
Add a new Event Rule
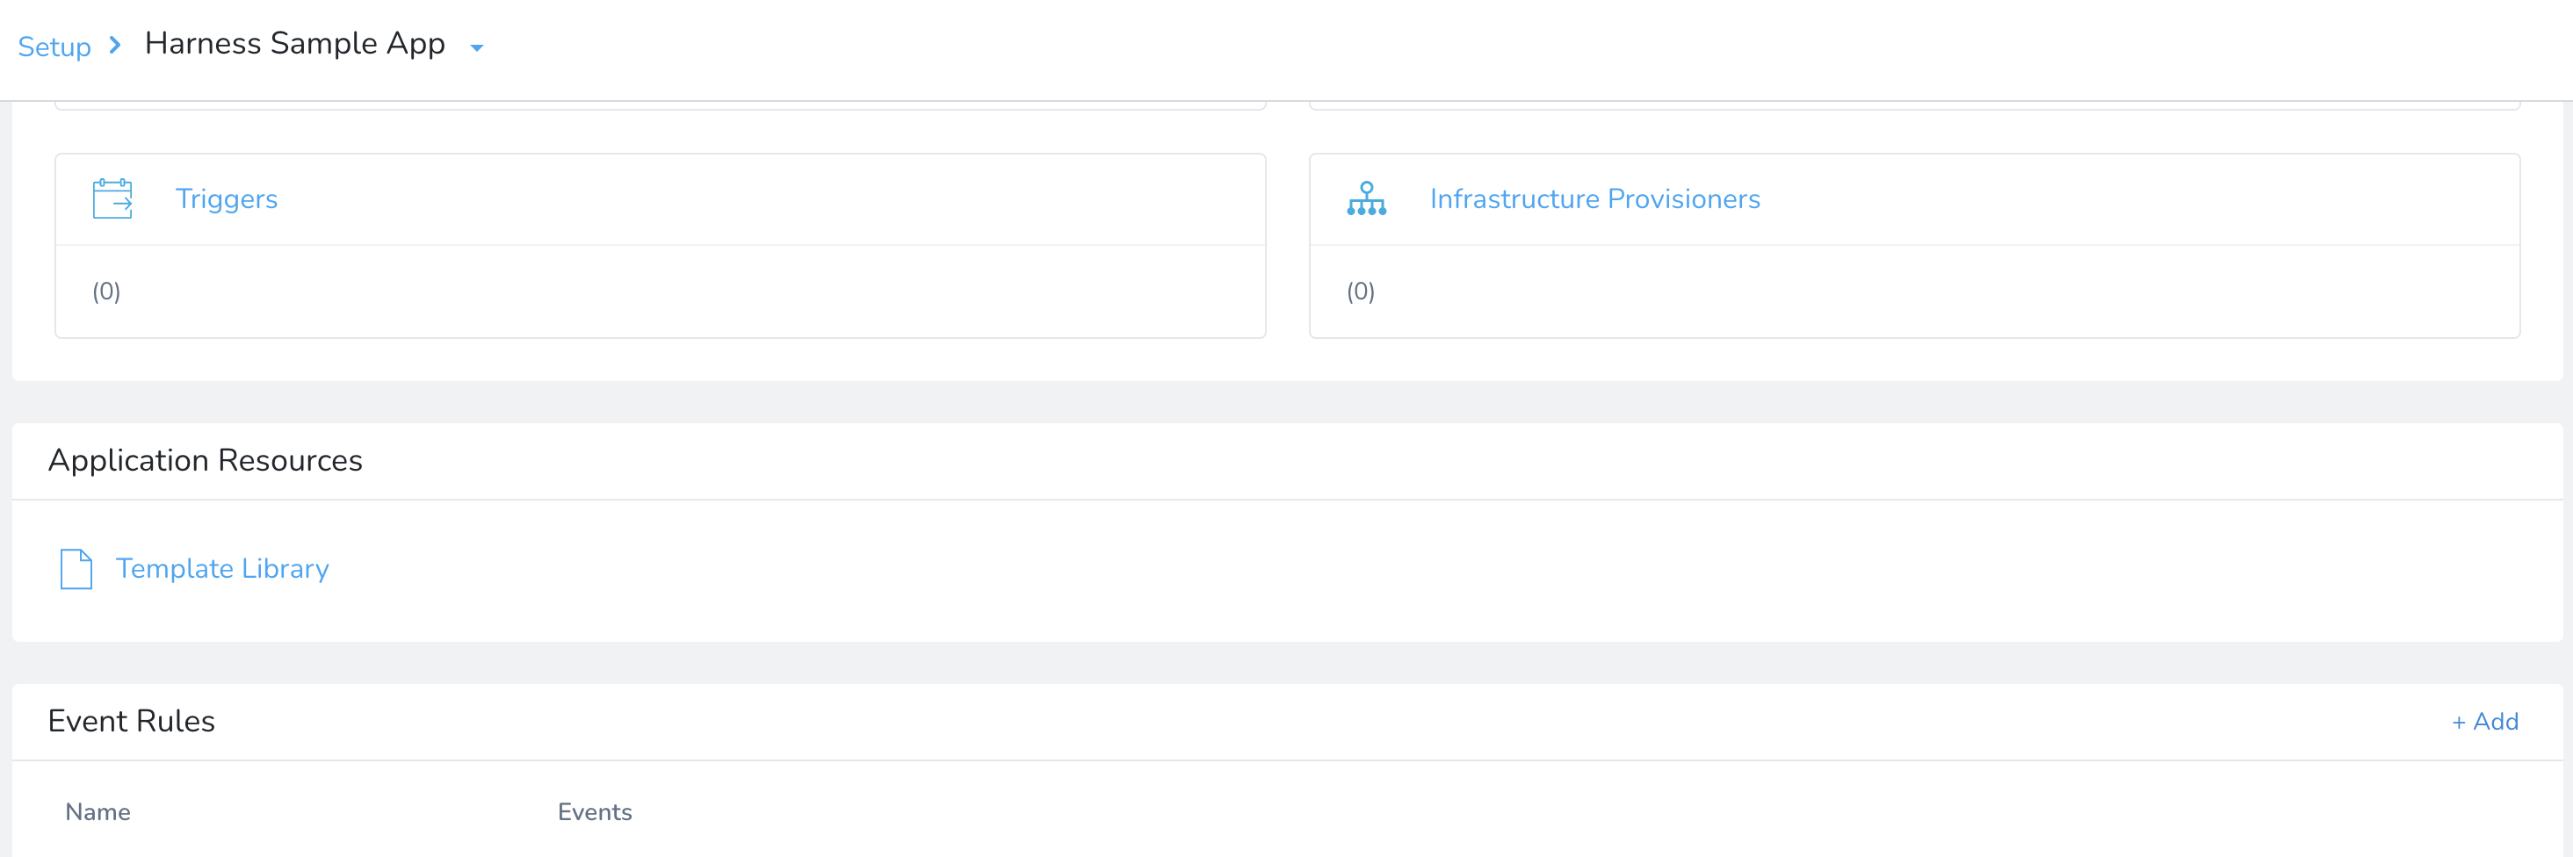(2485, 721)
